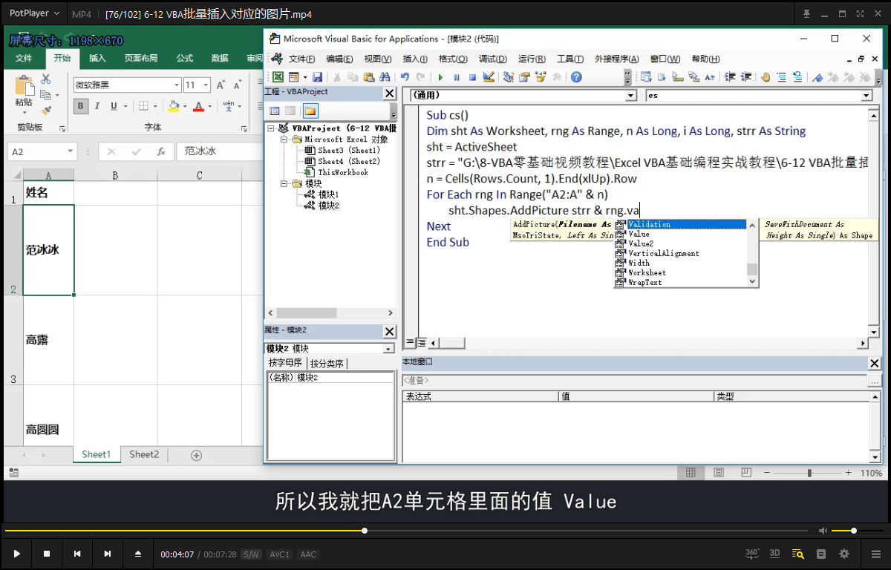Click View Code icon in Project panel
This screenshot has height=570, width=891.
275,111
